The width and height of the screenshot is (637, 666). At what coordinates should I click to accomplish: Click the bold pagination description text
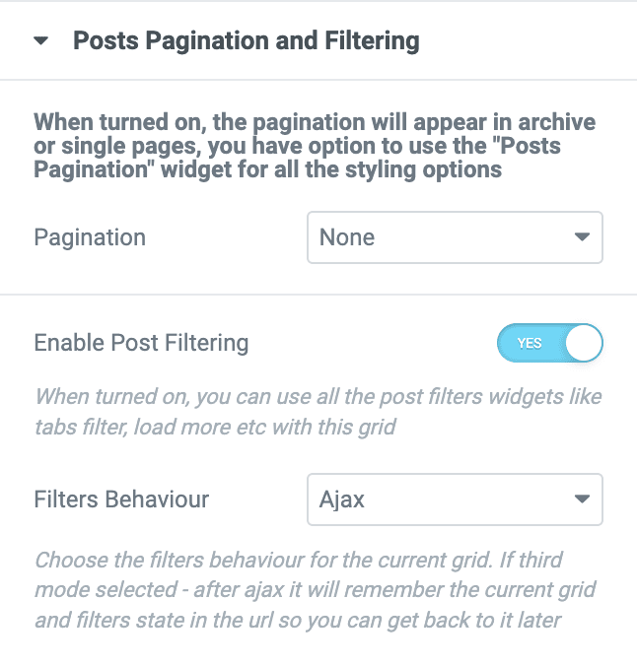(x=315, y=146)
